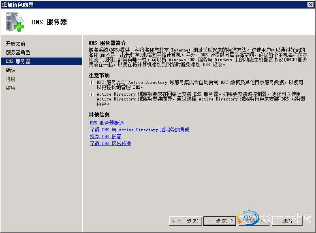Screen dimensions: 316x233
Task: Click the 添加角色向导 title bar text
Action: click(x=18, y=4)
